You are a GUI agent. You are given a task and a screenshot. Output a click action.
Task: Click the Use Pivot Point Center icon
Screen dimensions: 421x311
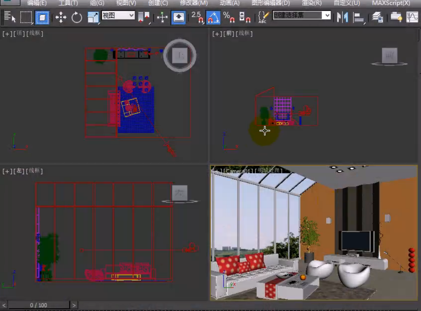point(144,17)
